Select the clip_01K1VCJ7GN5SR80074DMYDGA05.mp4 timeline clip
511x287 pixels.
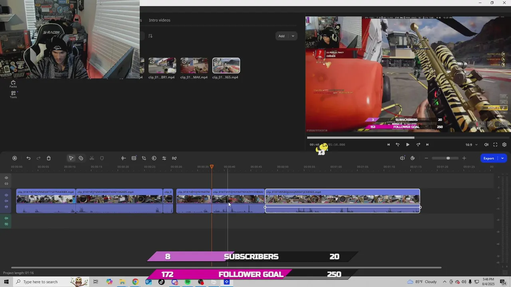point(119,201)
